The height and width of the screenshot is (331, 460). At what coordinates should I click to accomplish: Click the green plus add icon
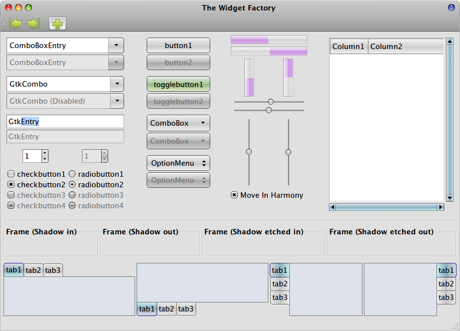(x=58, y=24)
